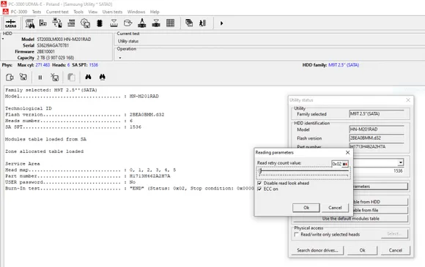
Task: Close the Utility status dialog with X
Action: [408, 100]
